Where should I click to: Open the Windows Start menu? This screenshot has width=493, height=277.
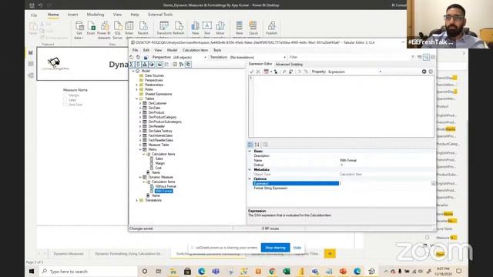point(32,271)
